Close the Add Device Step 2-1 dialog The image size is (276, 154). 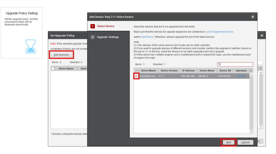pyautogui.click(x=253, y=17)
